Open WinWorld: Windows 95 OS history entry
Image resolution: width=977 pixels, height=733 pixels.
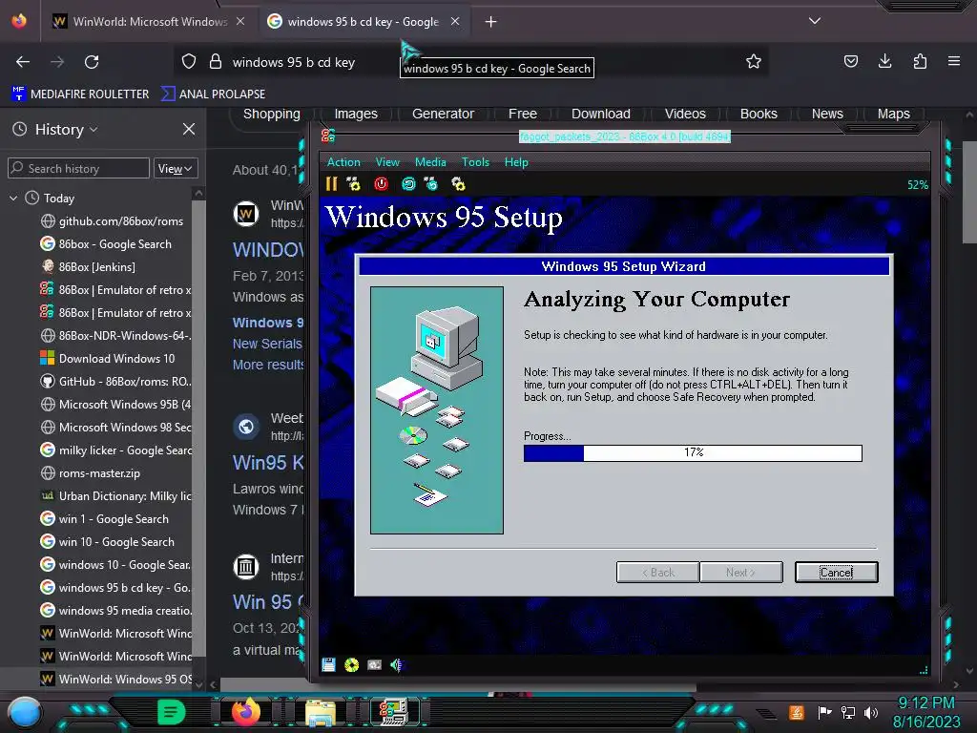click(x=125, y=679)
